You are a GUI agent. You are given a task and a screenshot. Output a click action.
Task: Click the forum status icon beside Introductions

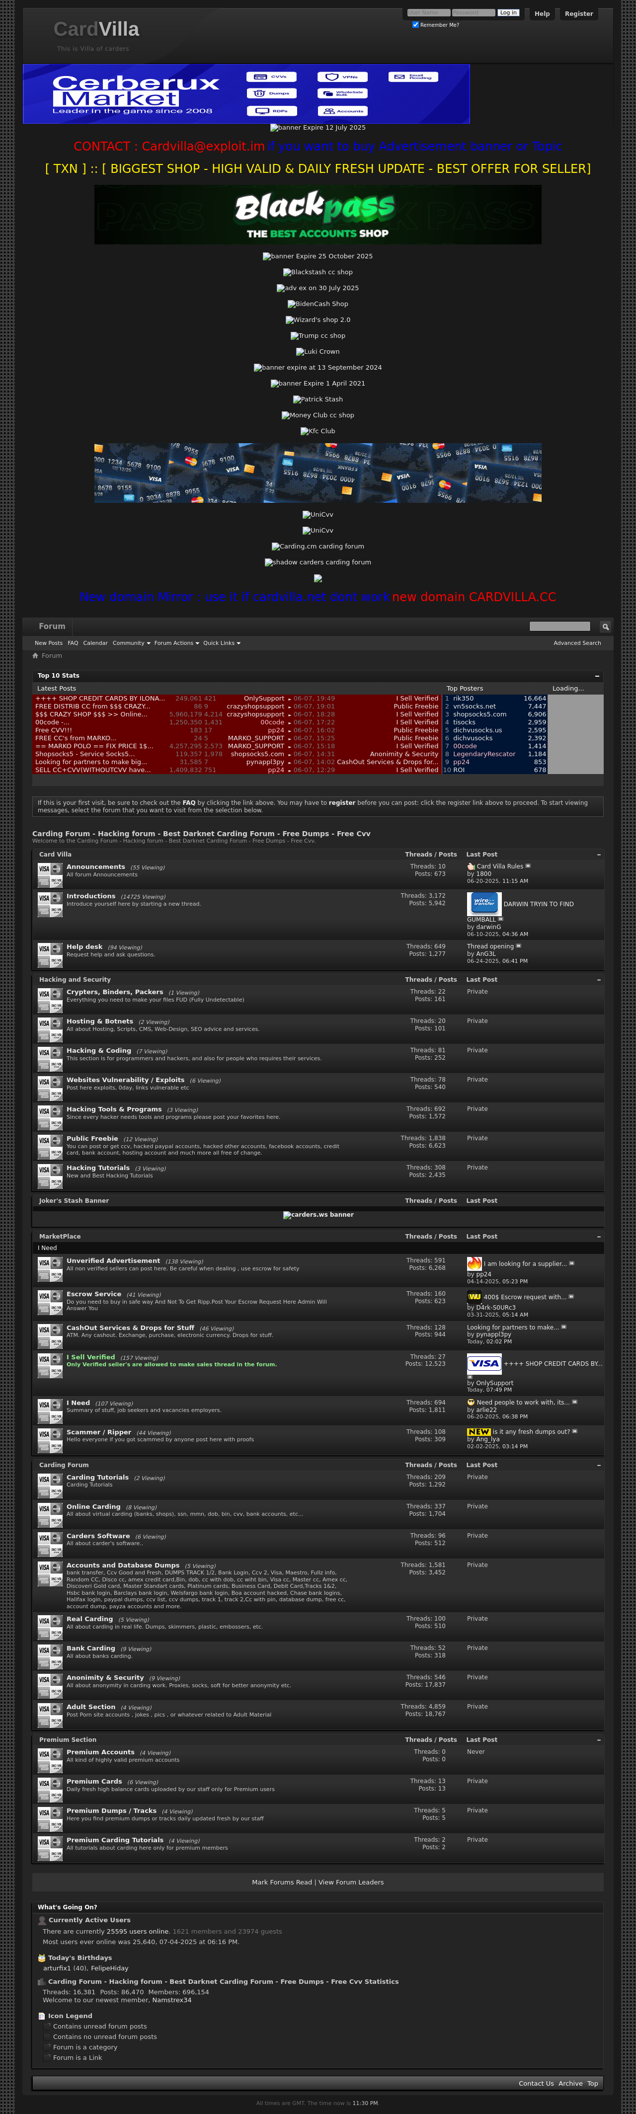pos(50,904)
